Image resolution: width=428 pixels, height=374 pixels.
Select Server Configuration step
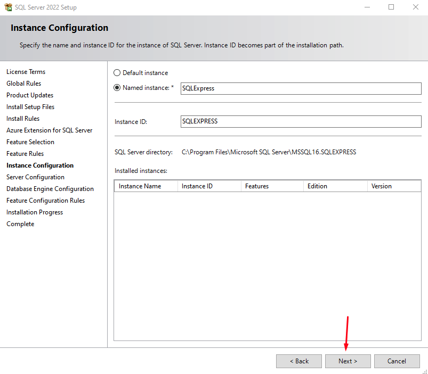(36, 177)
